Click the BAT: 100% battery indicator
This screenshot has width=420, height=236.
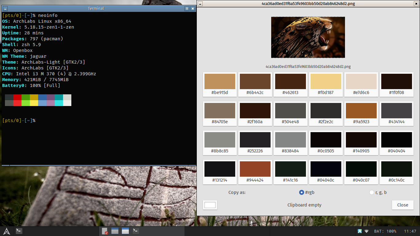[385, 231]
